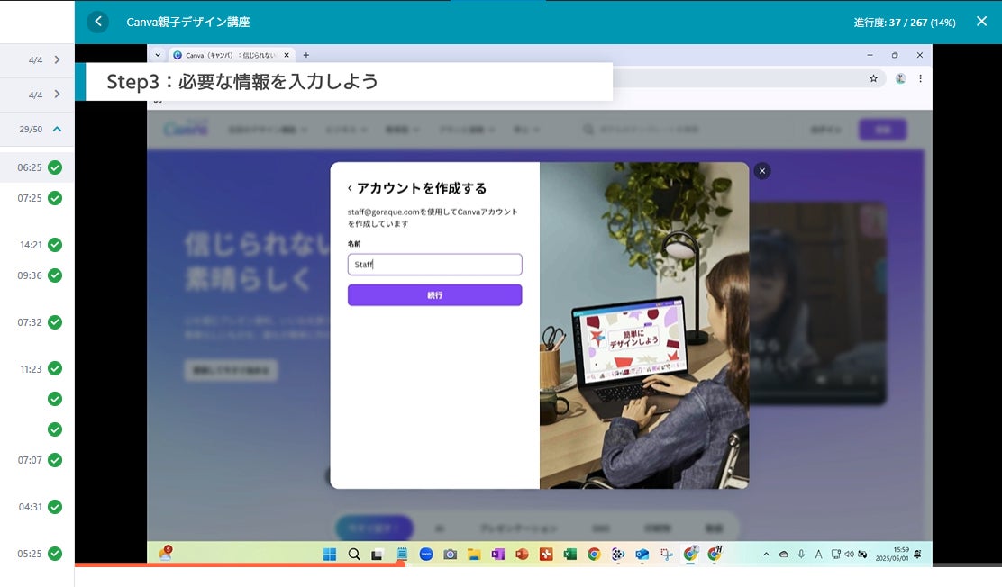The height and width of the screenshot is (587, 1002).
Task: Click the progress text 進行度: 37 / 267
Action: point(904,23)
